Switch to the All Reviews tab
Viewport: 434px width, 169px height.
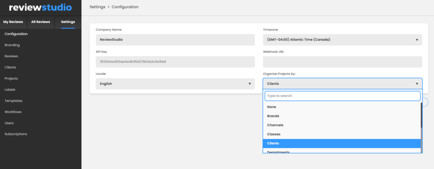tap(41, 22)
